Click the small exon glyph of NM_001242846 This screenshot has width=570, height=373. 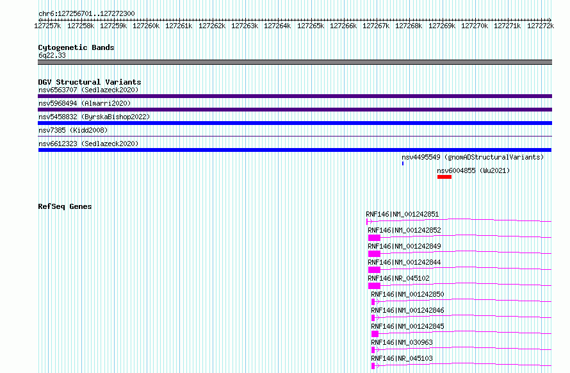click(x=373, y=318)
